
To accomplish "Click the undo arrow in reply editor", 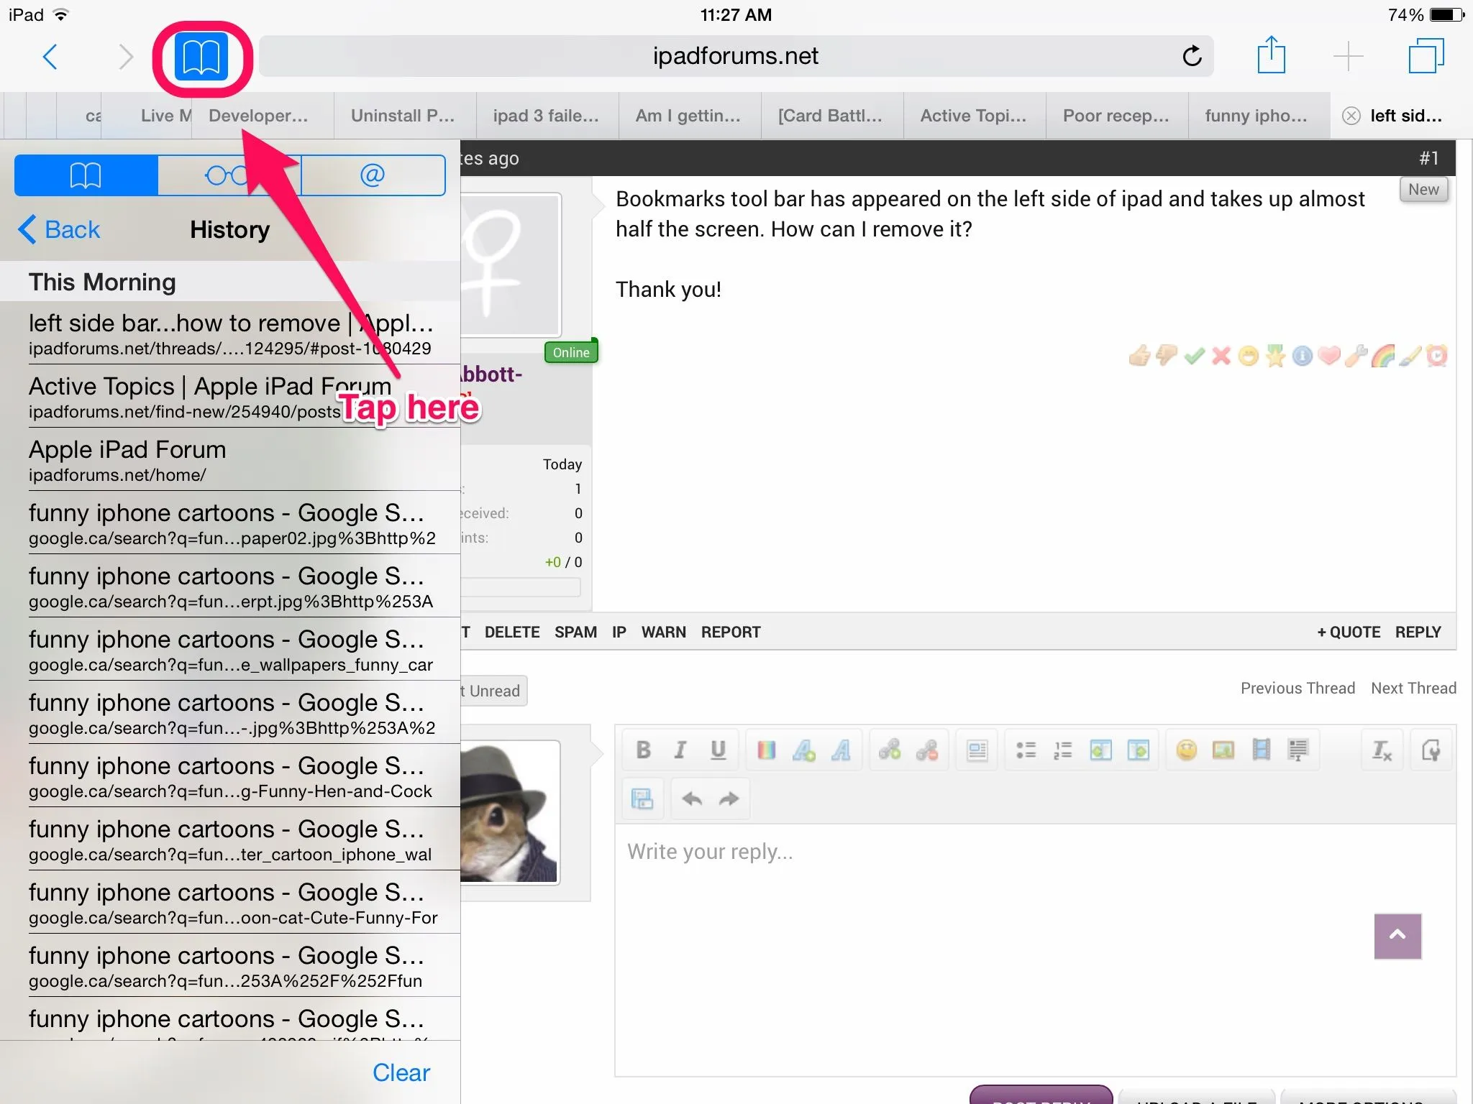I will coord(692,799).
